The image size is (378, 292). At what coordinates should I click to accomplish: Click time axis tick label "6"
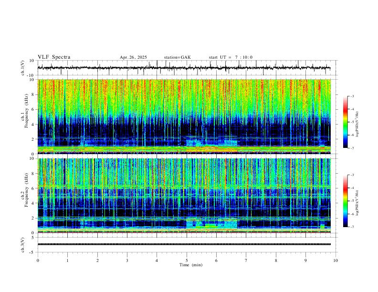pos(216,261)
